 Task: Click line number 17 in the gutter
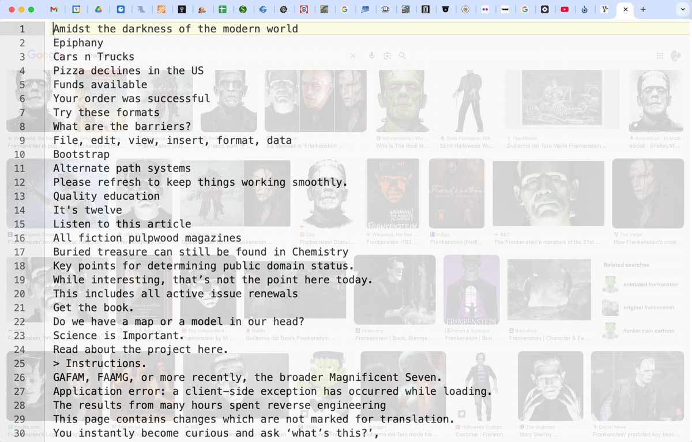point(20,252)
